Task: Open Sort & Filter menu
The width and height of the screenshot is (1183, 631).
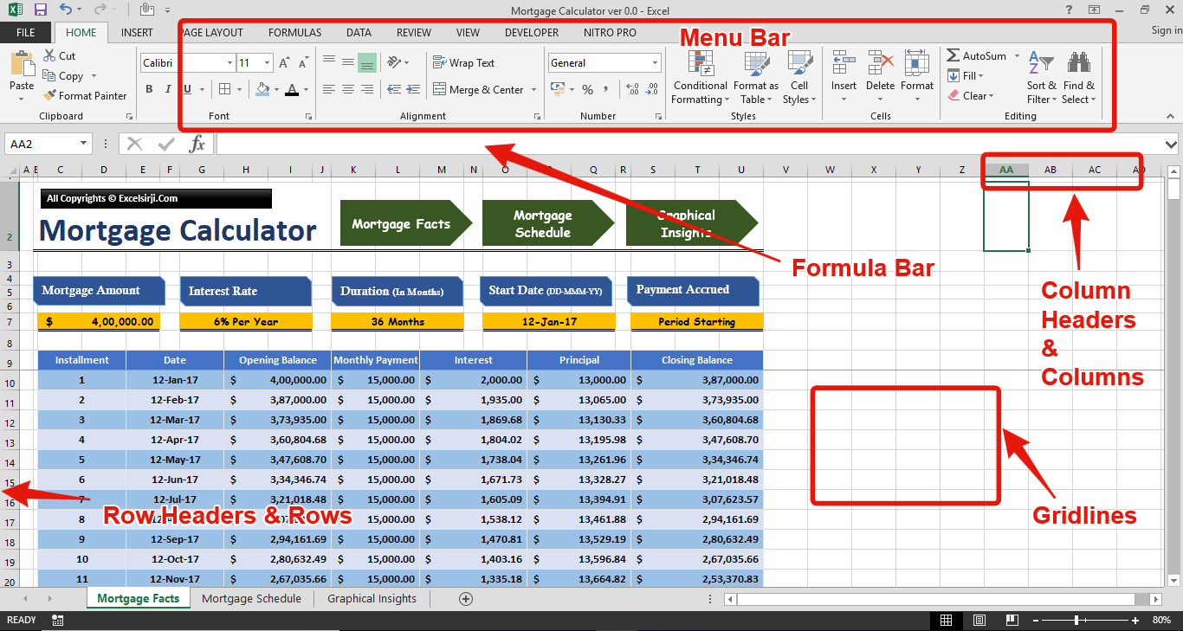Action: [1041, 77]
